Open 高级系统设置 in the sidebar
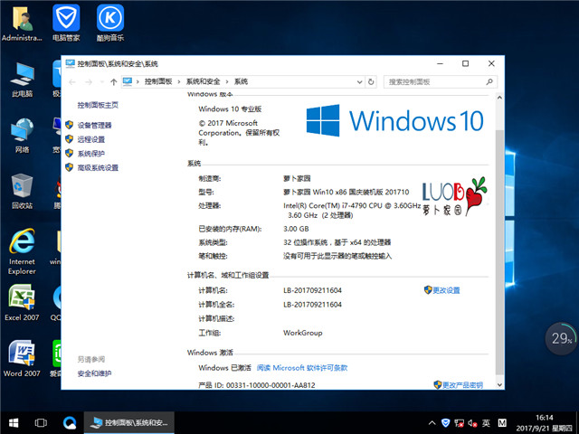 pos(98,167)
